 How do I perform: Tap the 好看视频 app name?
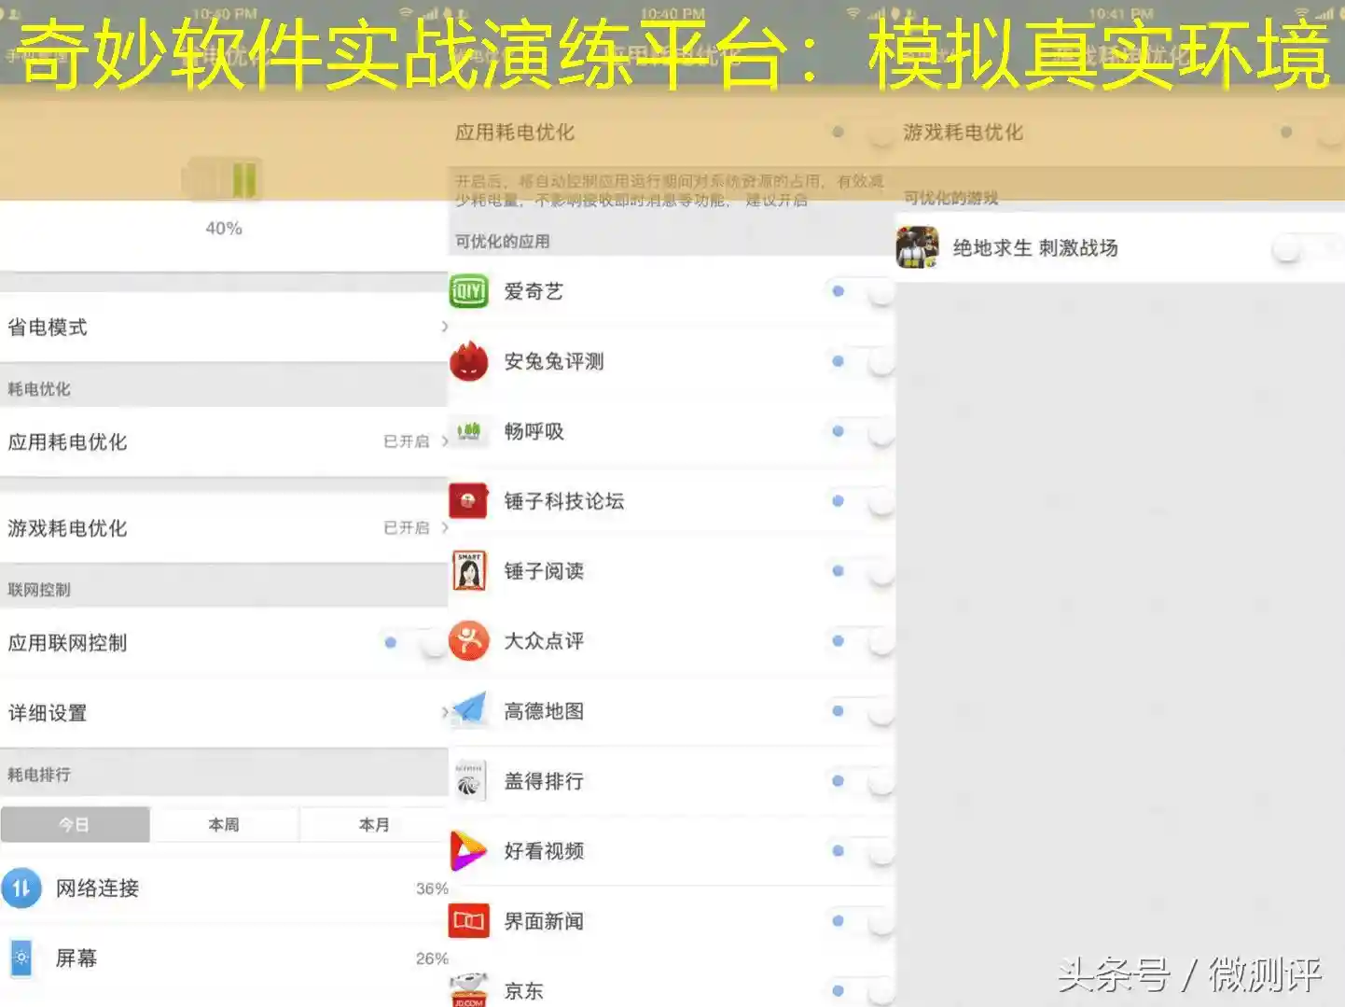(x=544, y=851)
